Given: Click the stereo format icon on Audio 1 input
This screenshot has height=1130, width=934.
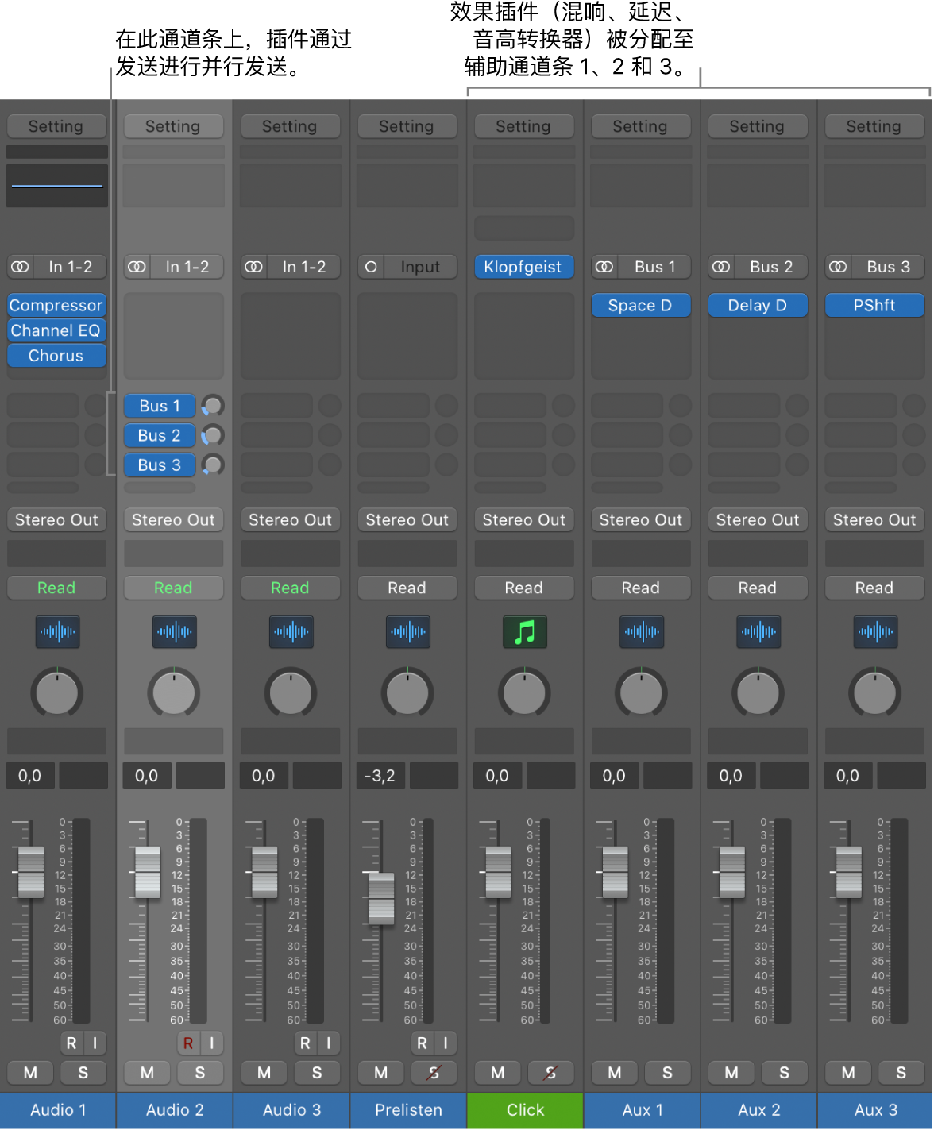Looking at the screenshot, I should [20, 267].
